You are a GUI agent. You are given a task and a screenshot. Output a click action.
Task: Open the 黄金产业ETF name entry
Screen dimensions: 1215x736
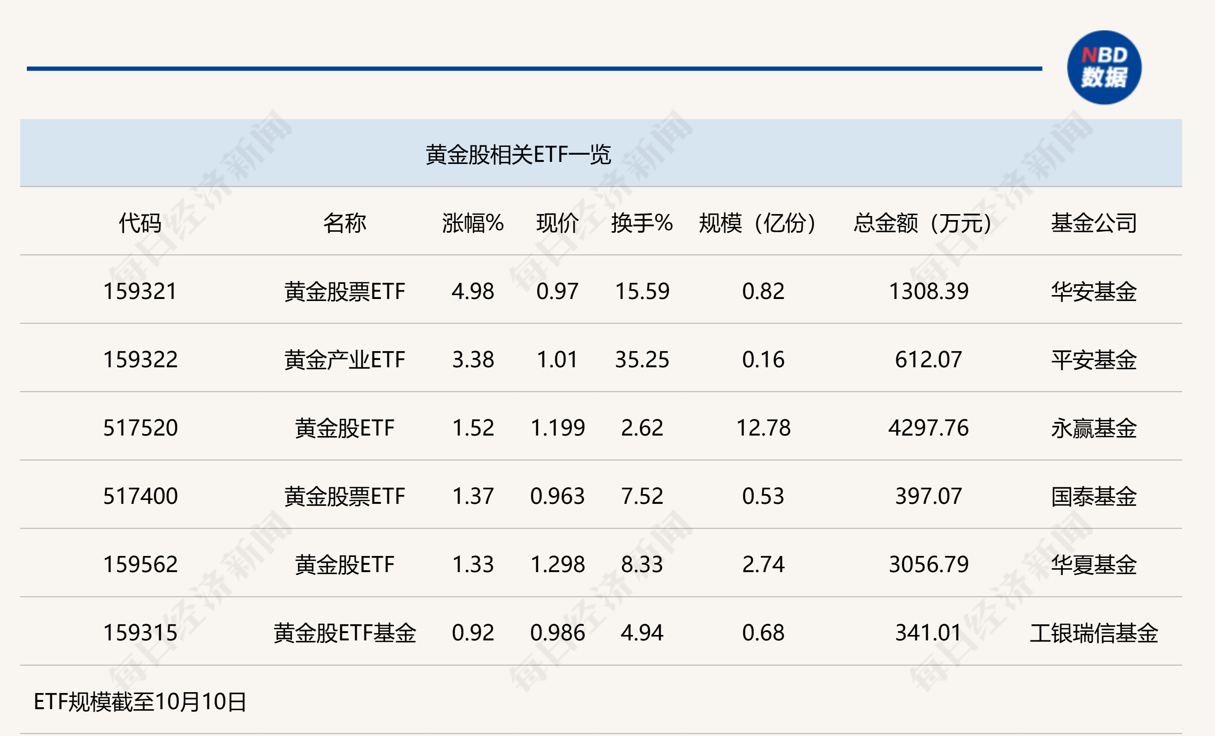click(x=344, y=359)
